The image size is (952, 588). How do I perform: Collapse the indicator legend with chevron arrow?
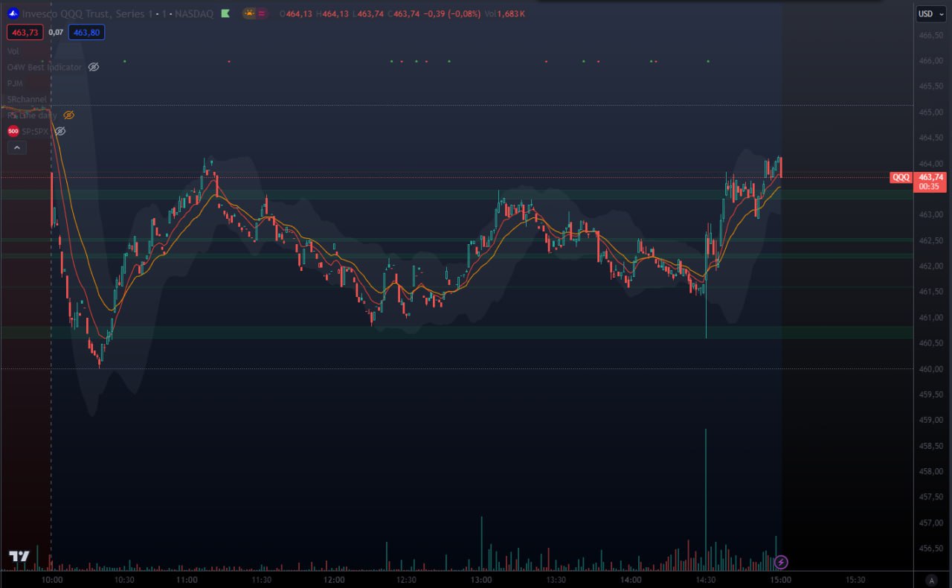[16, 147]
